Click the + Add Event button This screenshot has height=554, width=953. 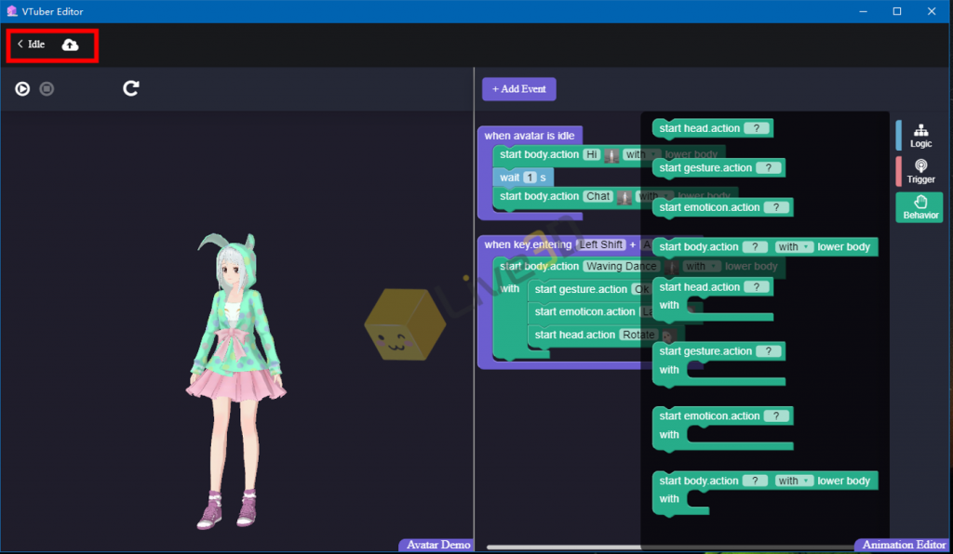click(x=519, y=89)
